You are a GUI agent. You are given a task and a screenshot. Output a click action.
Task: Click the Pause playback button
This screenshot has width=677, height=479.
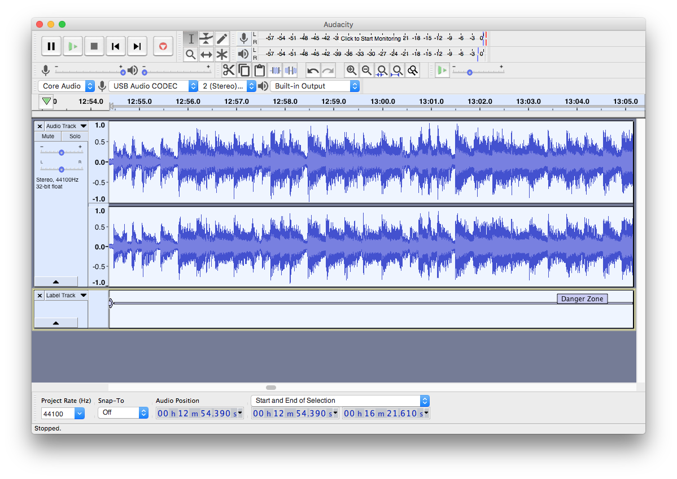51,46
